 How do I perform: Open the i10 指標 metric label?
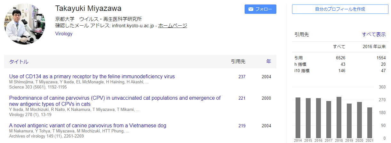click(x=302, y=71)
